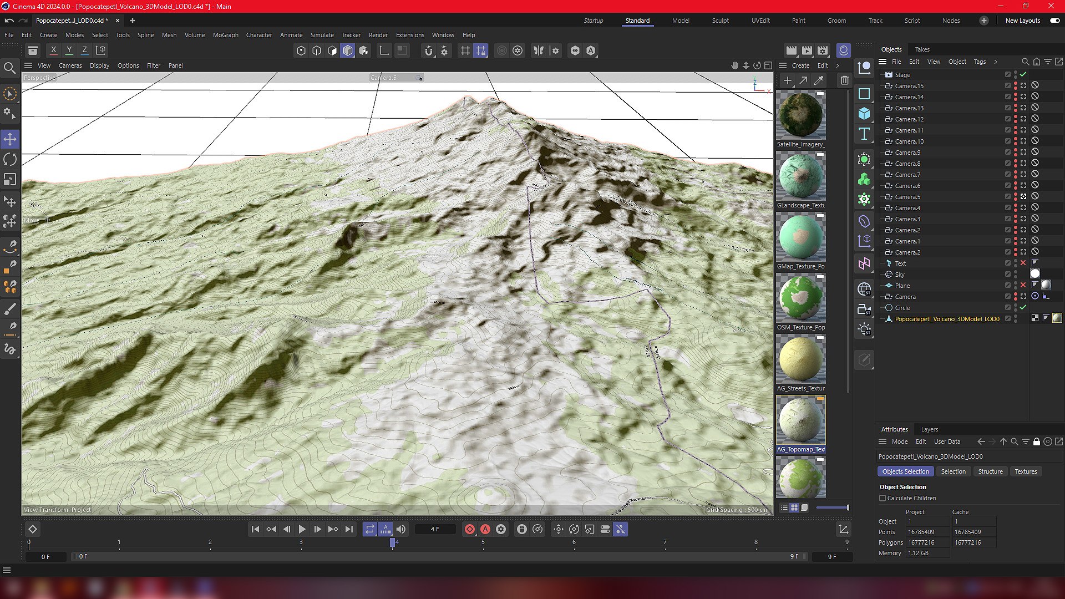Open Material Manager hamburger menu beside Create
This screenshot has width=1065, height=599.
click(x=783, y=65)
